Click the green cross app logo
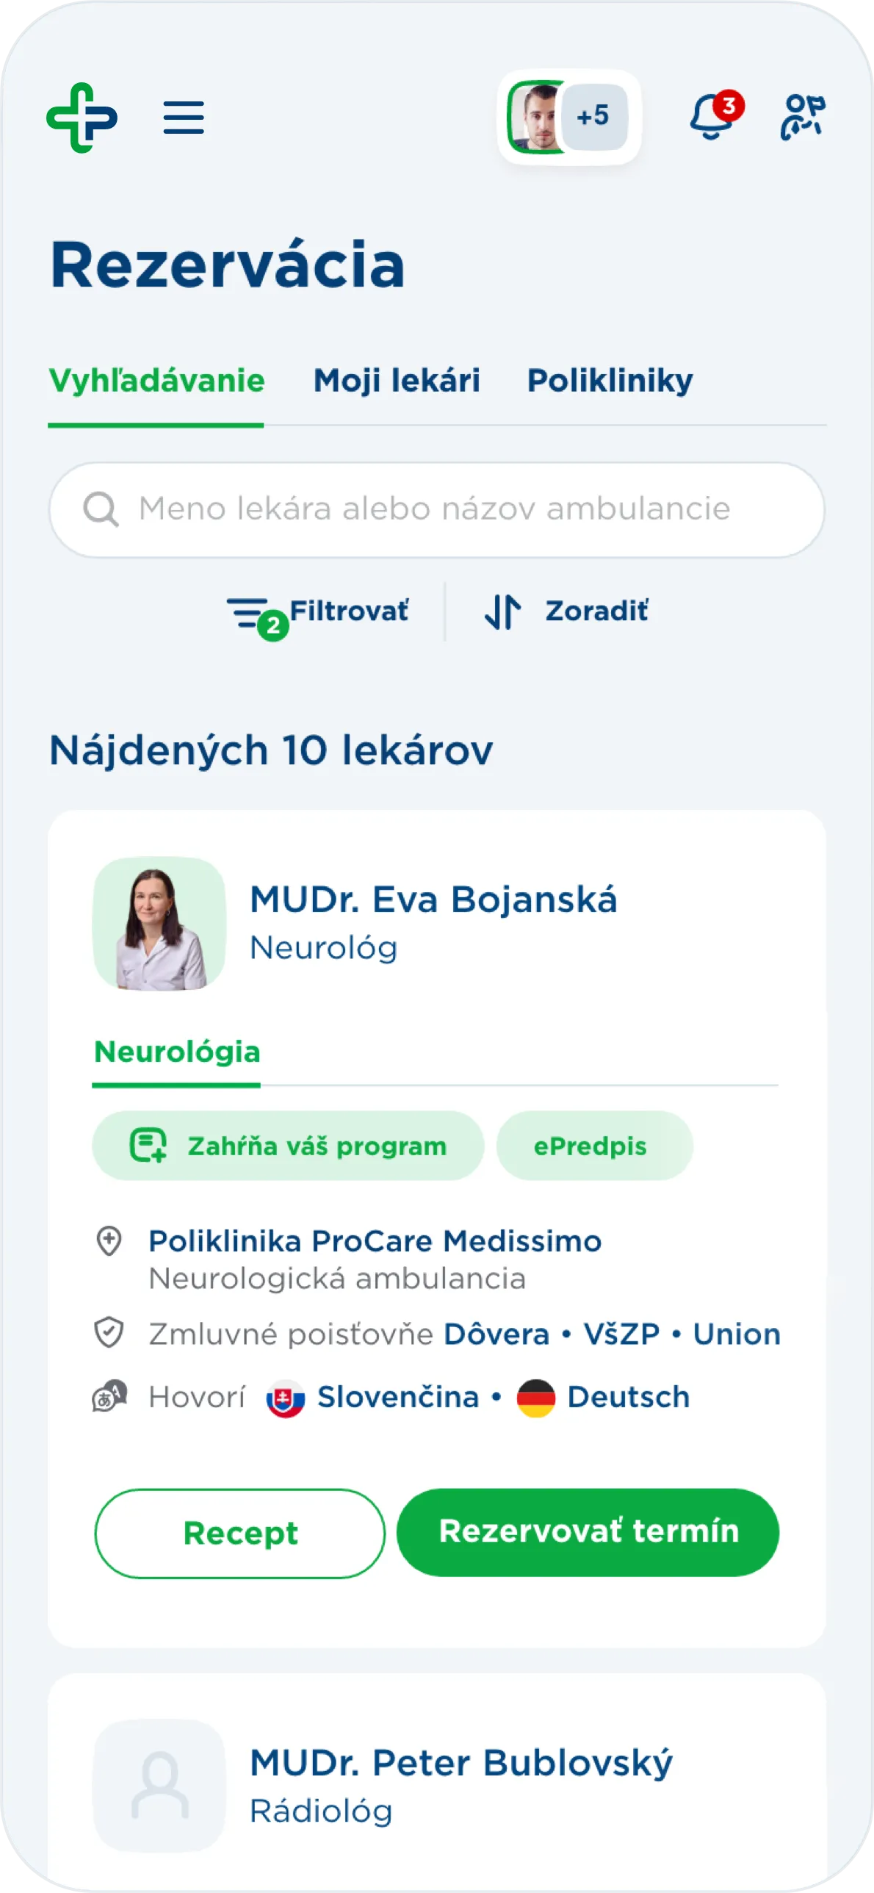874x1893 pixels. pos(82,118)
